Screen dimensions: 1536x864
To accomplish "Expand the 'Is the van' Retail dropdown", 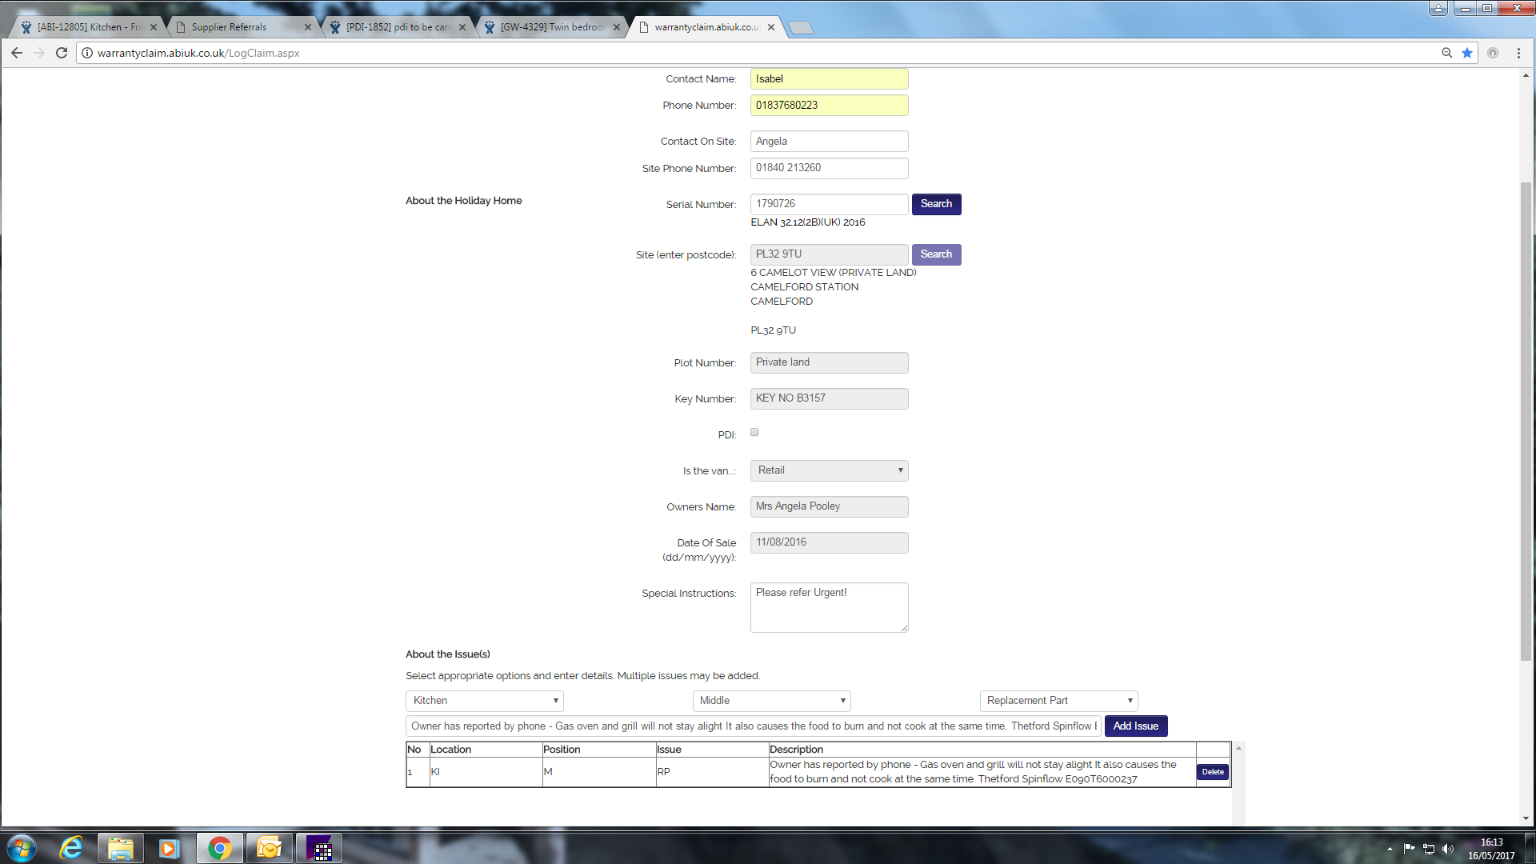I will coord(829,470).
